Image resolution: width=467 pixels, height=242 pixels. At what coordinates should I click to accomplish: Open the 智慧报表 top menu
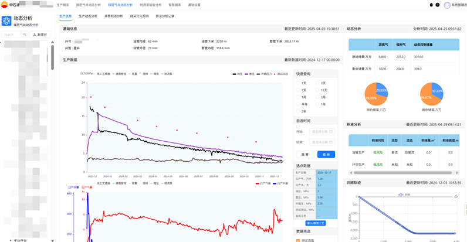point(175,5)
